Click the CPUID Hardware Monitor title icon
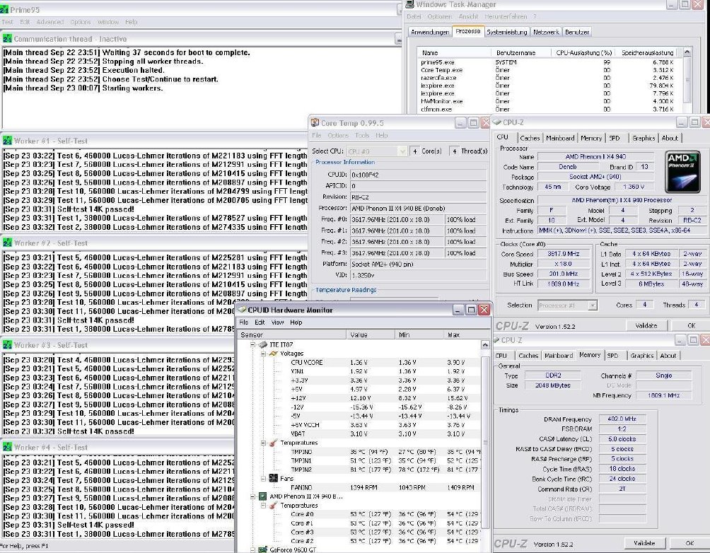 click(x=242, y=310)
